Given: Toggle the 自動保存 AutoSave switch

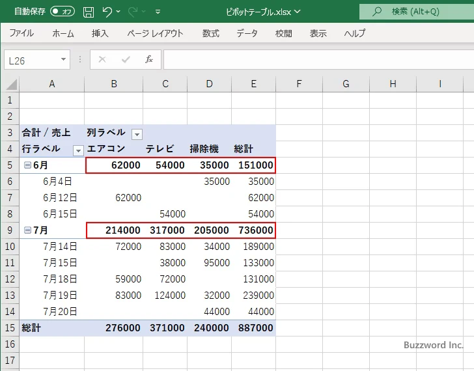Looking at the screenshot, I should point(63,12).
